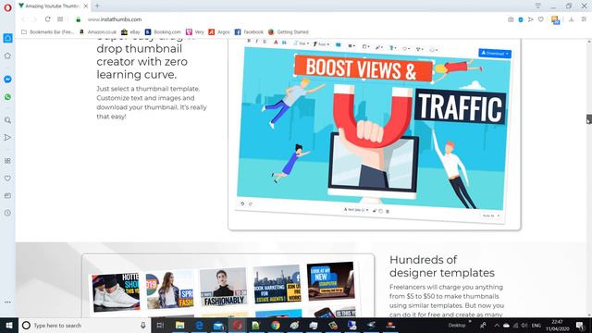Click the page scrollbar thumb
592x333 pixels.
pyautogui.click(x=588, y=119)
